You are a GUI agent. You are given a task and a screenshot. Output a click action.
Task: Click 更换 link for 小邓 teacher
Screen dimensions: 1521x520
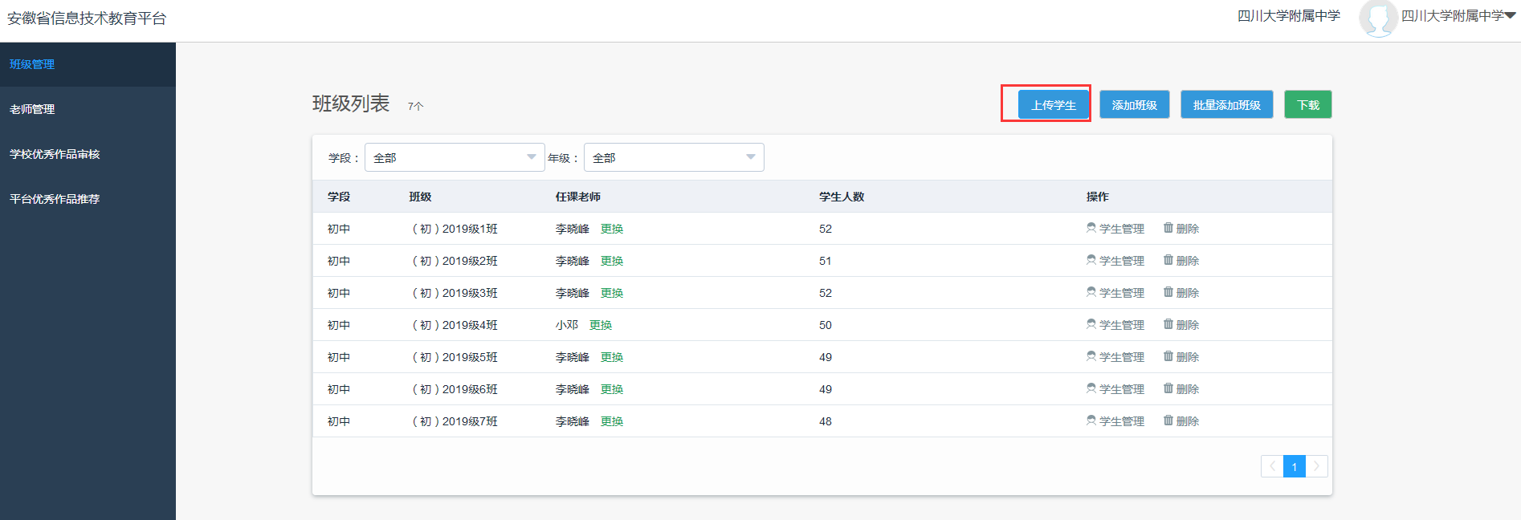601,325
